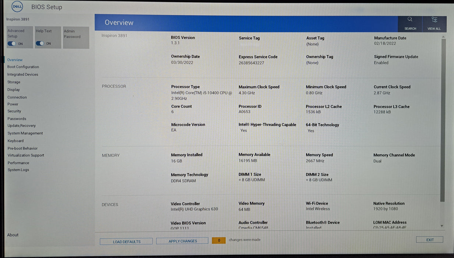Viewport: 454px width, 258px height.
Task: Open Performance section
Action: (18, 163)
